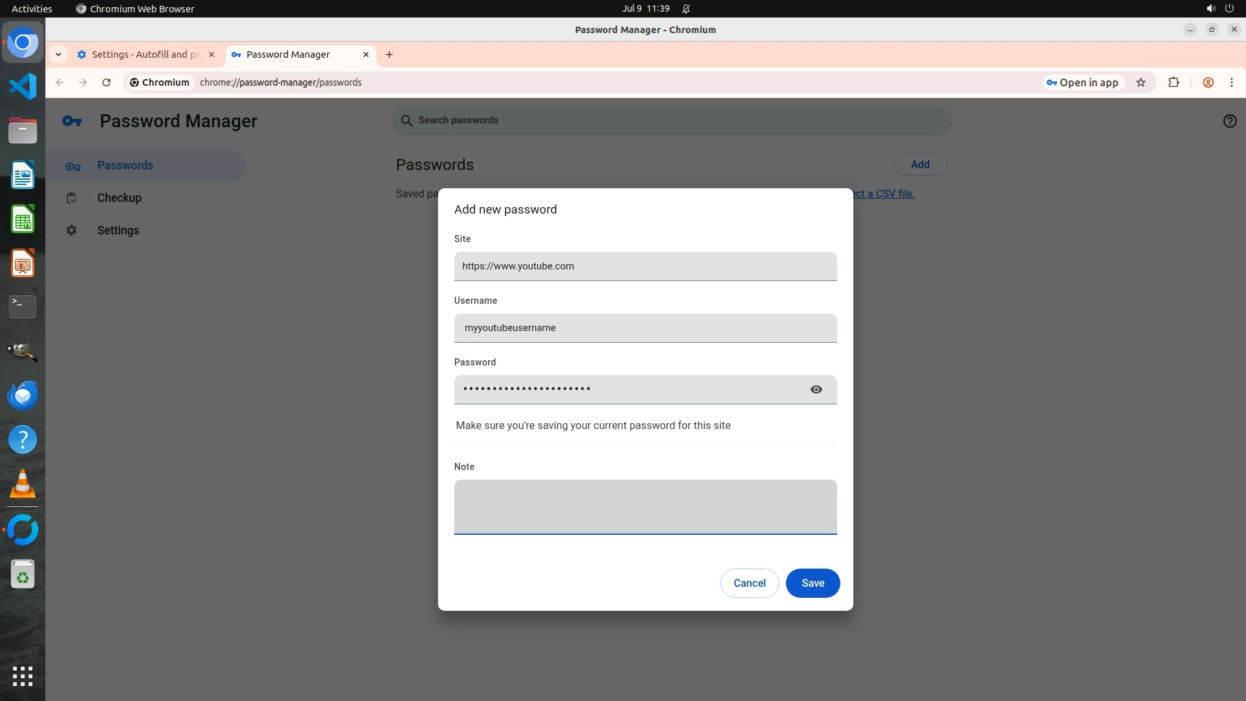Screen dimensions: 1246x701
Task: Click Save in Add new password dialog
Action: pyautogui.click(x=812, y=583)
